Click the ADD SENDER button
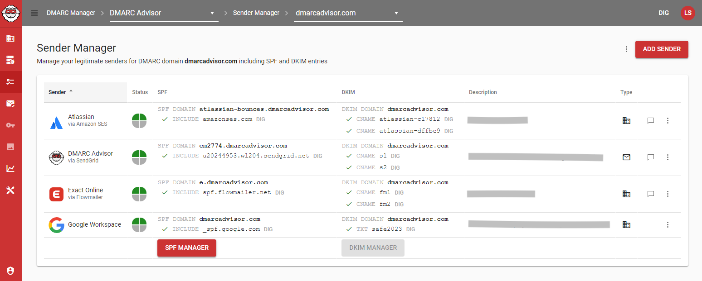 pyautogui.click(x=662, y=49)
